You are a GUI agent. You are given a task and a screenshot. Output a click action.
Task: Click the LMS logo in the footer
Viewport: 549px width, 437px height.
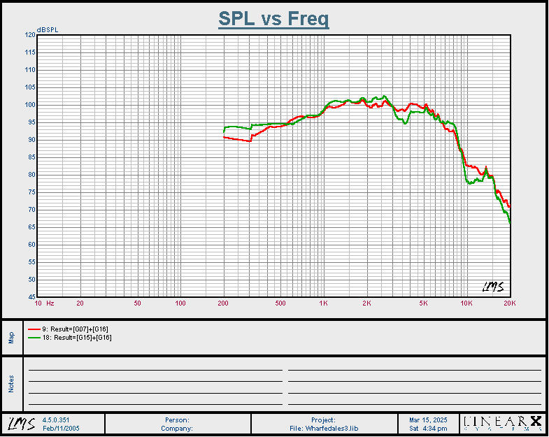pos(21,424)
